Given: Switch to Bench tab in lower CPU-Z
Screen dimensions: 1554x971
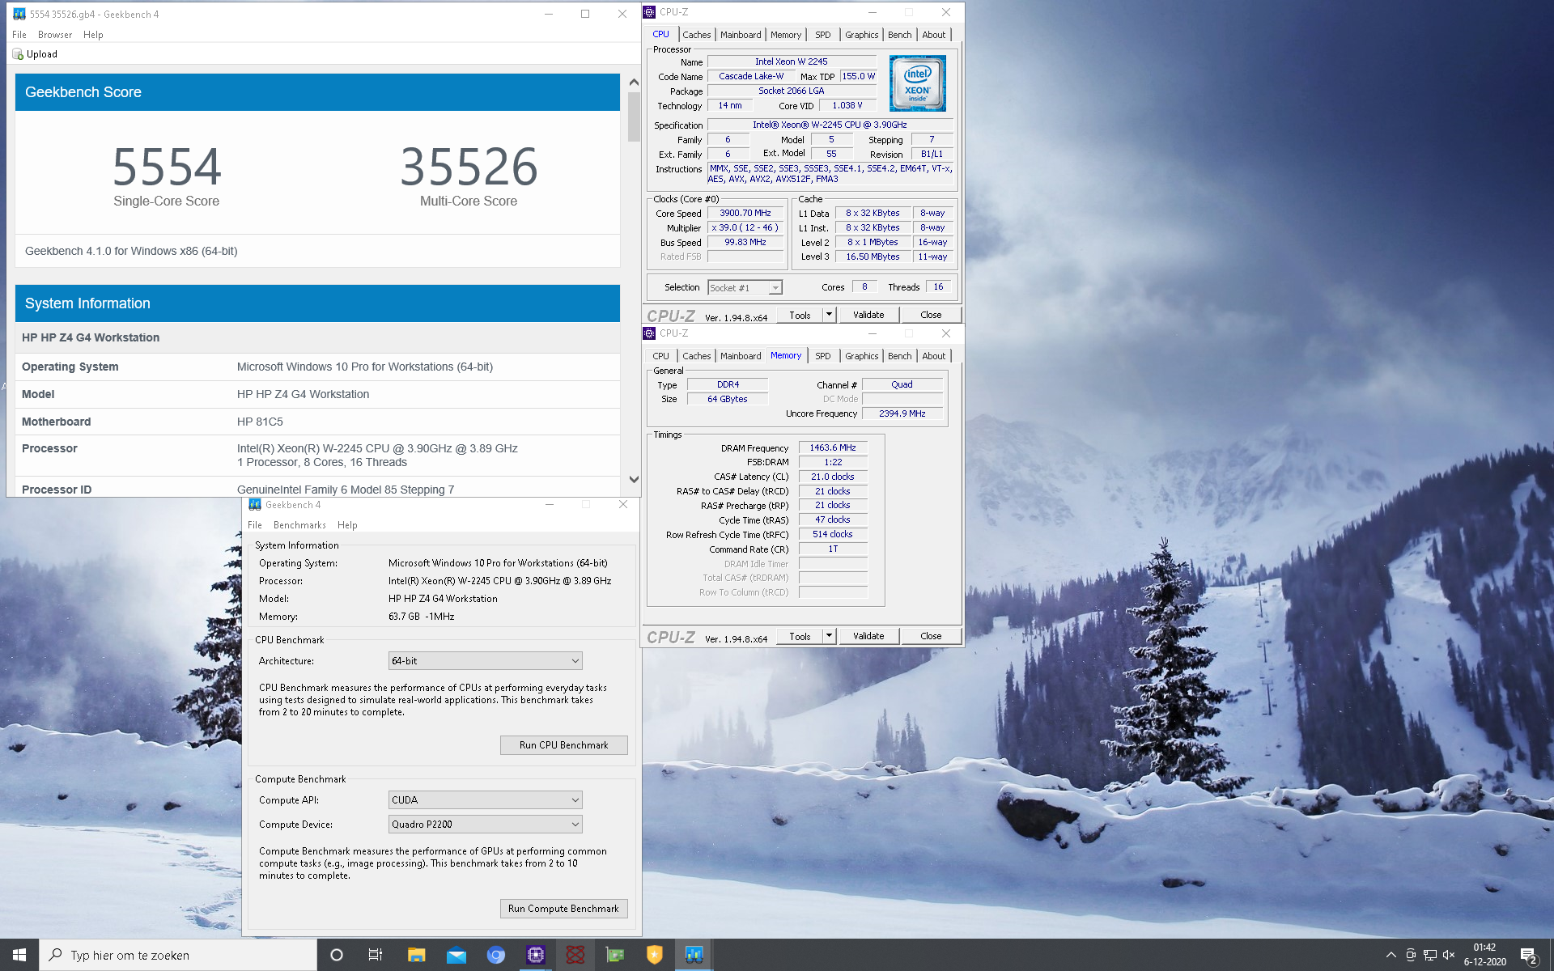Looking at the screenshot, I should (900, 356).
